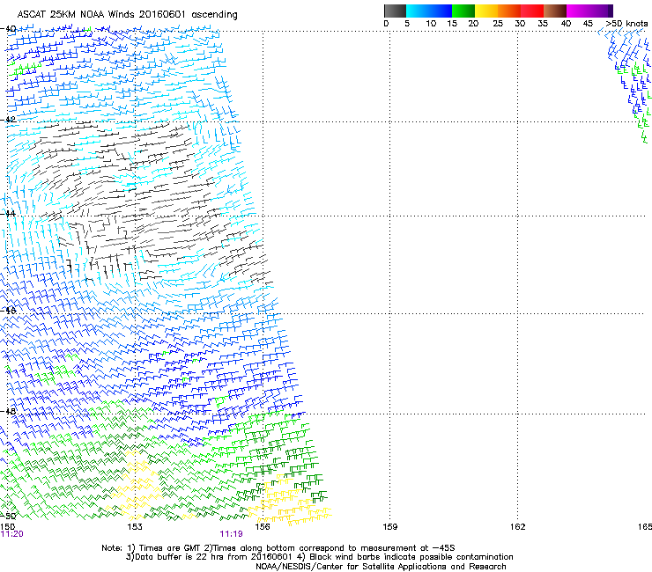Click the longitude label '162'

pos(517,527)
